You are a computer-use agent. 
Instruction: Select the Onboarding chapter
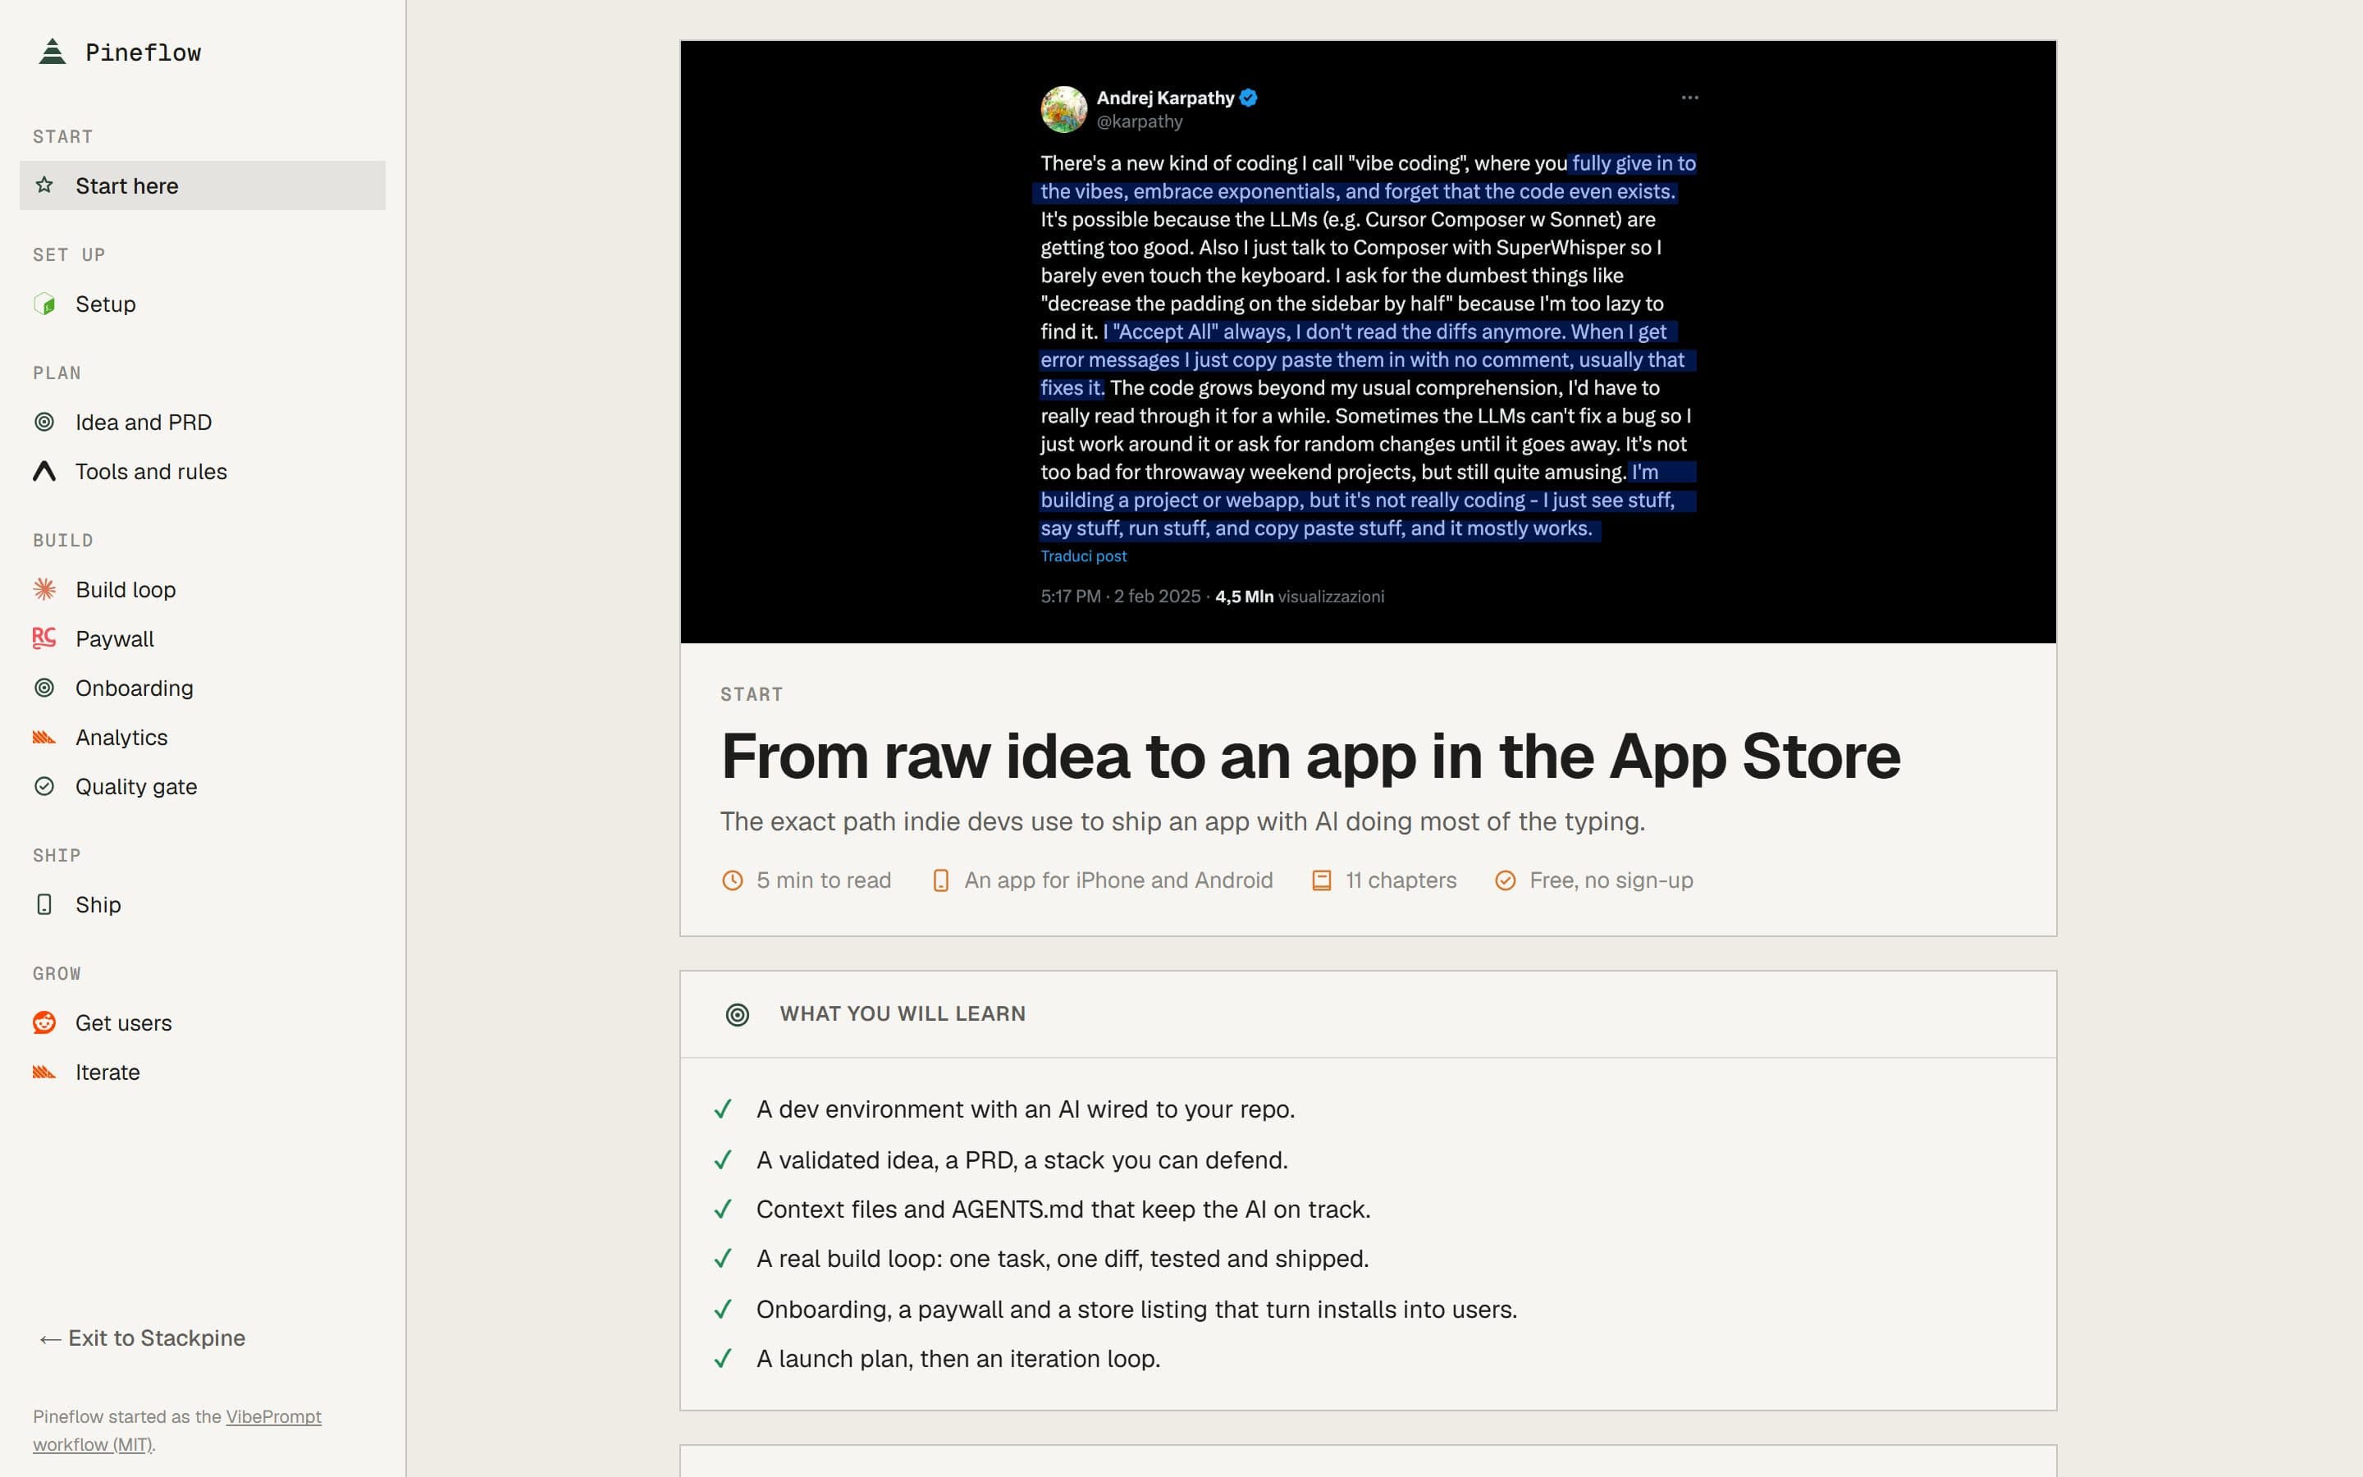tap(202, 688)
